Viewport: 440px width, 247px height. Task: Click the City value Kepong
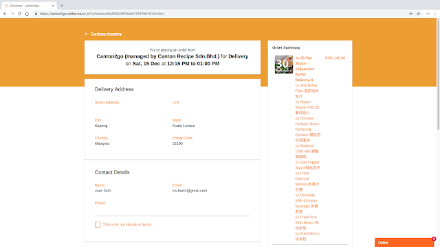pos(101,126)
